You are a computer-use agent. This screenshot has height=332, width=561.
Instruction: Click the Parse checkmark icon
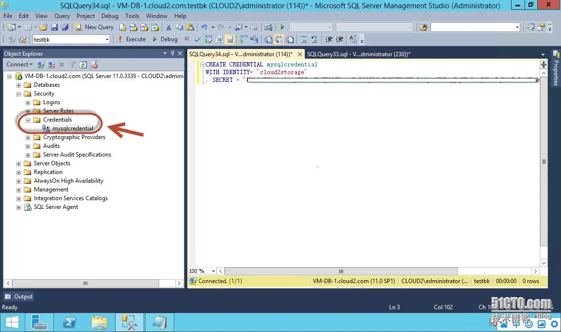pyautogui.click(x=198, y=39)
